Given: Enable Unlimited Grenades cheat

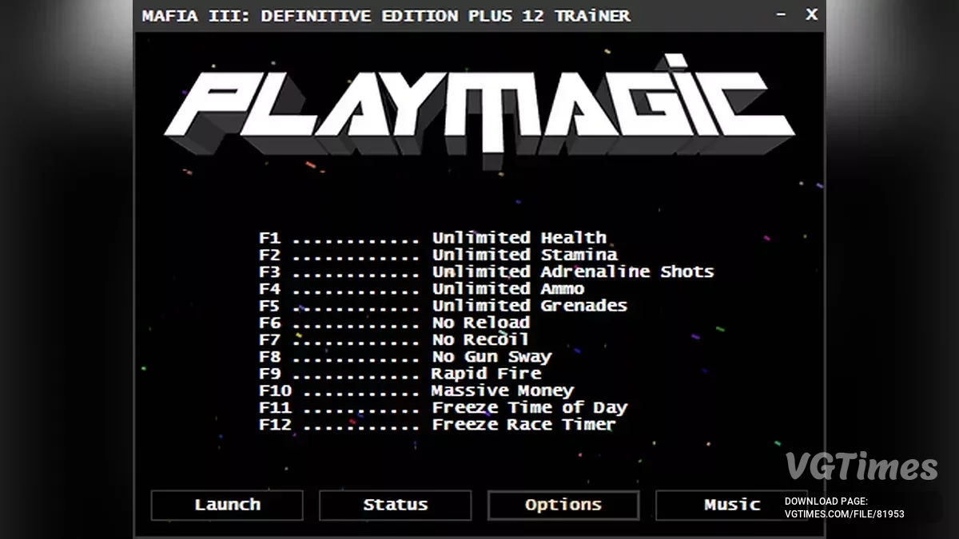Looking at the screenshot, I should [x=529, y=305].
